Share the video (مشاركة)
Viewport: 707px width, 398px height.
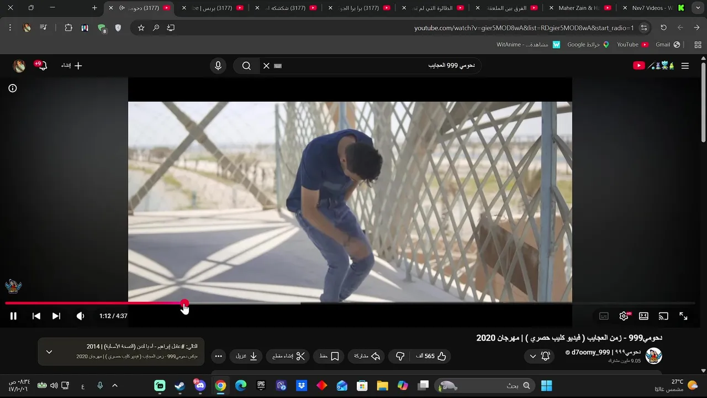coord(367,357)
